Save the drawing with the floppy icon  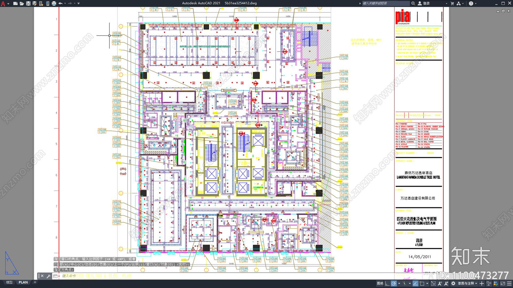coord(28,4)
